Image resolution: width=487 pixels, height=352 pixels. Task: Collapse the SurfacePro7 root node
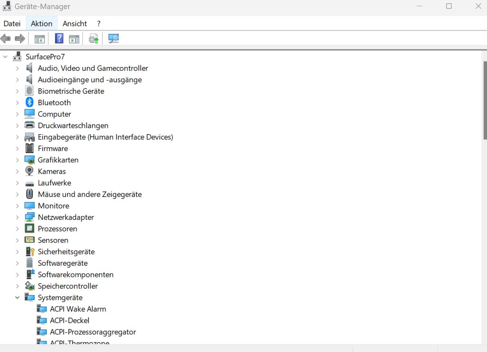click(5, 56)
